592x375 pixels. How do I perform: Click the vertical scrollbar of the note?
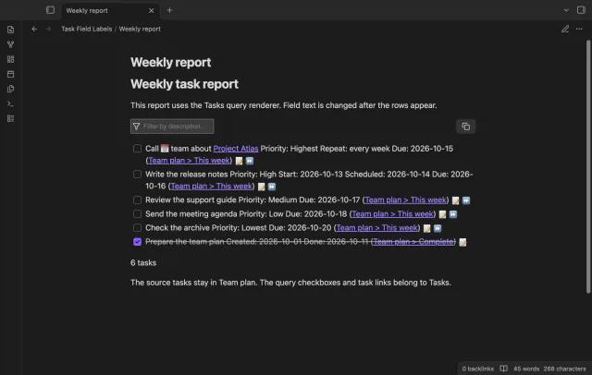588,166
